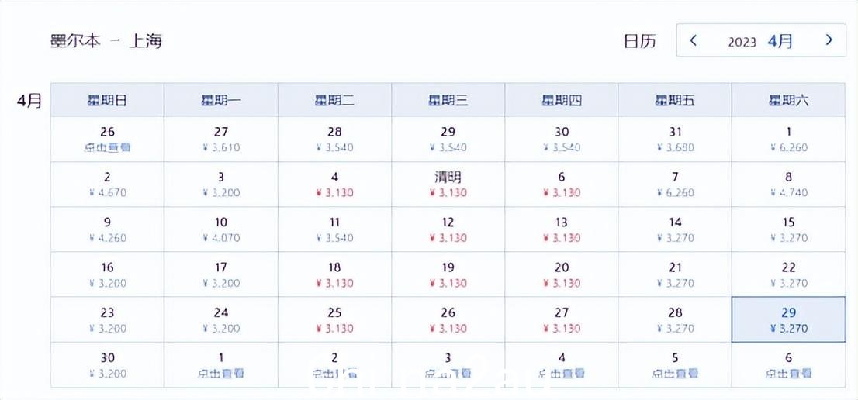858x400 pixels.
Task: Select March 27 priced ¥3,610
Action: (220, 140)
